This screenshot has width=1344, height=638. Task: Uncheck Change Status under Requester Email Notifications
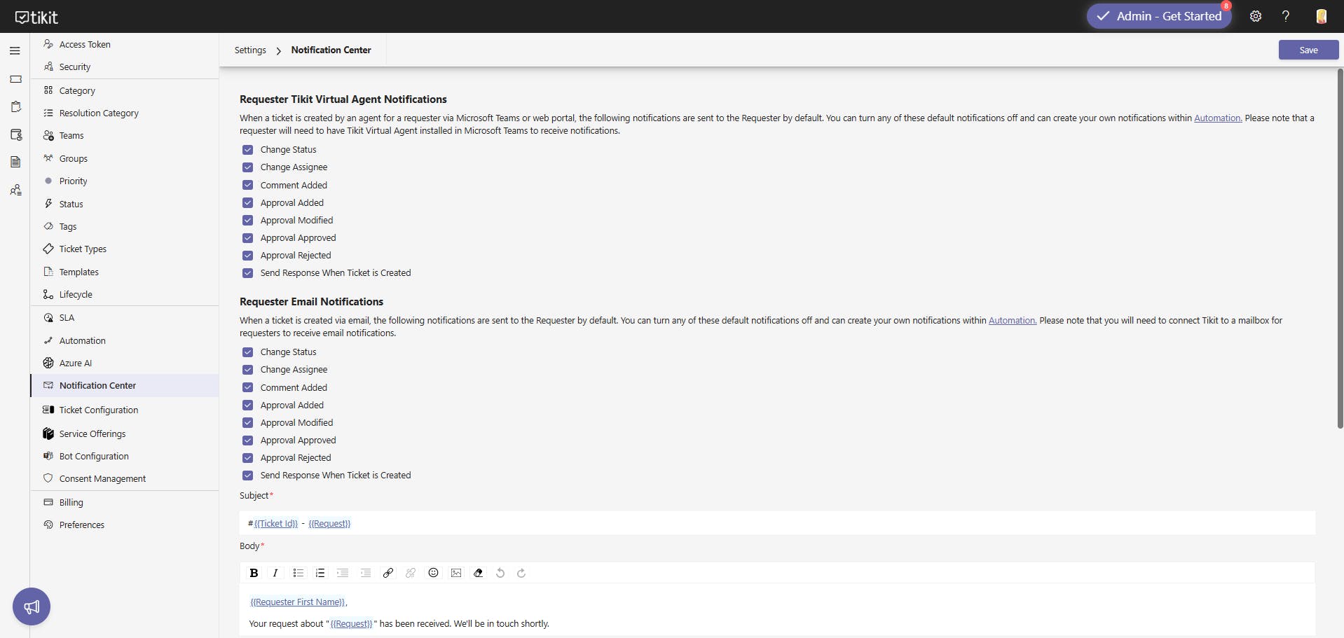click(x=247, y=352)
